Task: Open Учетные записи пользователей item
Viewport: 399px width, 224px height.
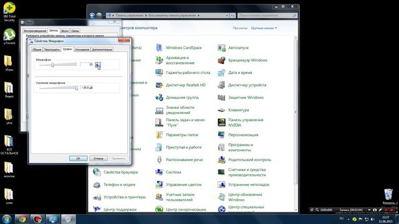Action: coord(175,197)
